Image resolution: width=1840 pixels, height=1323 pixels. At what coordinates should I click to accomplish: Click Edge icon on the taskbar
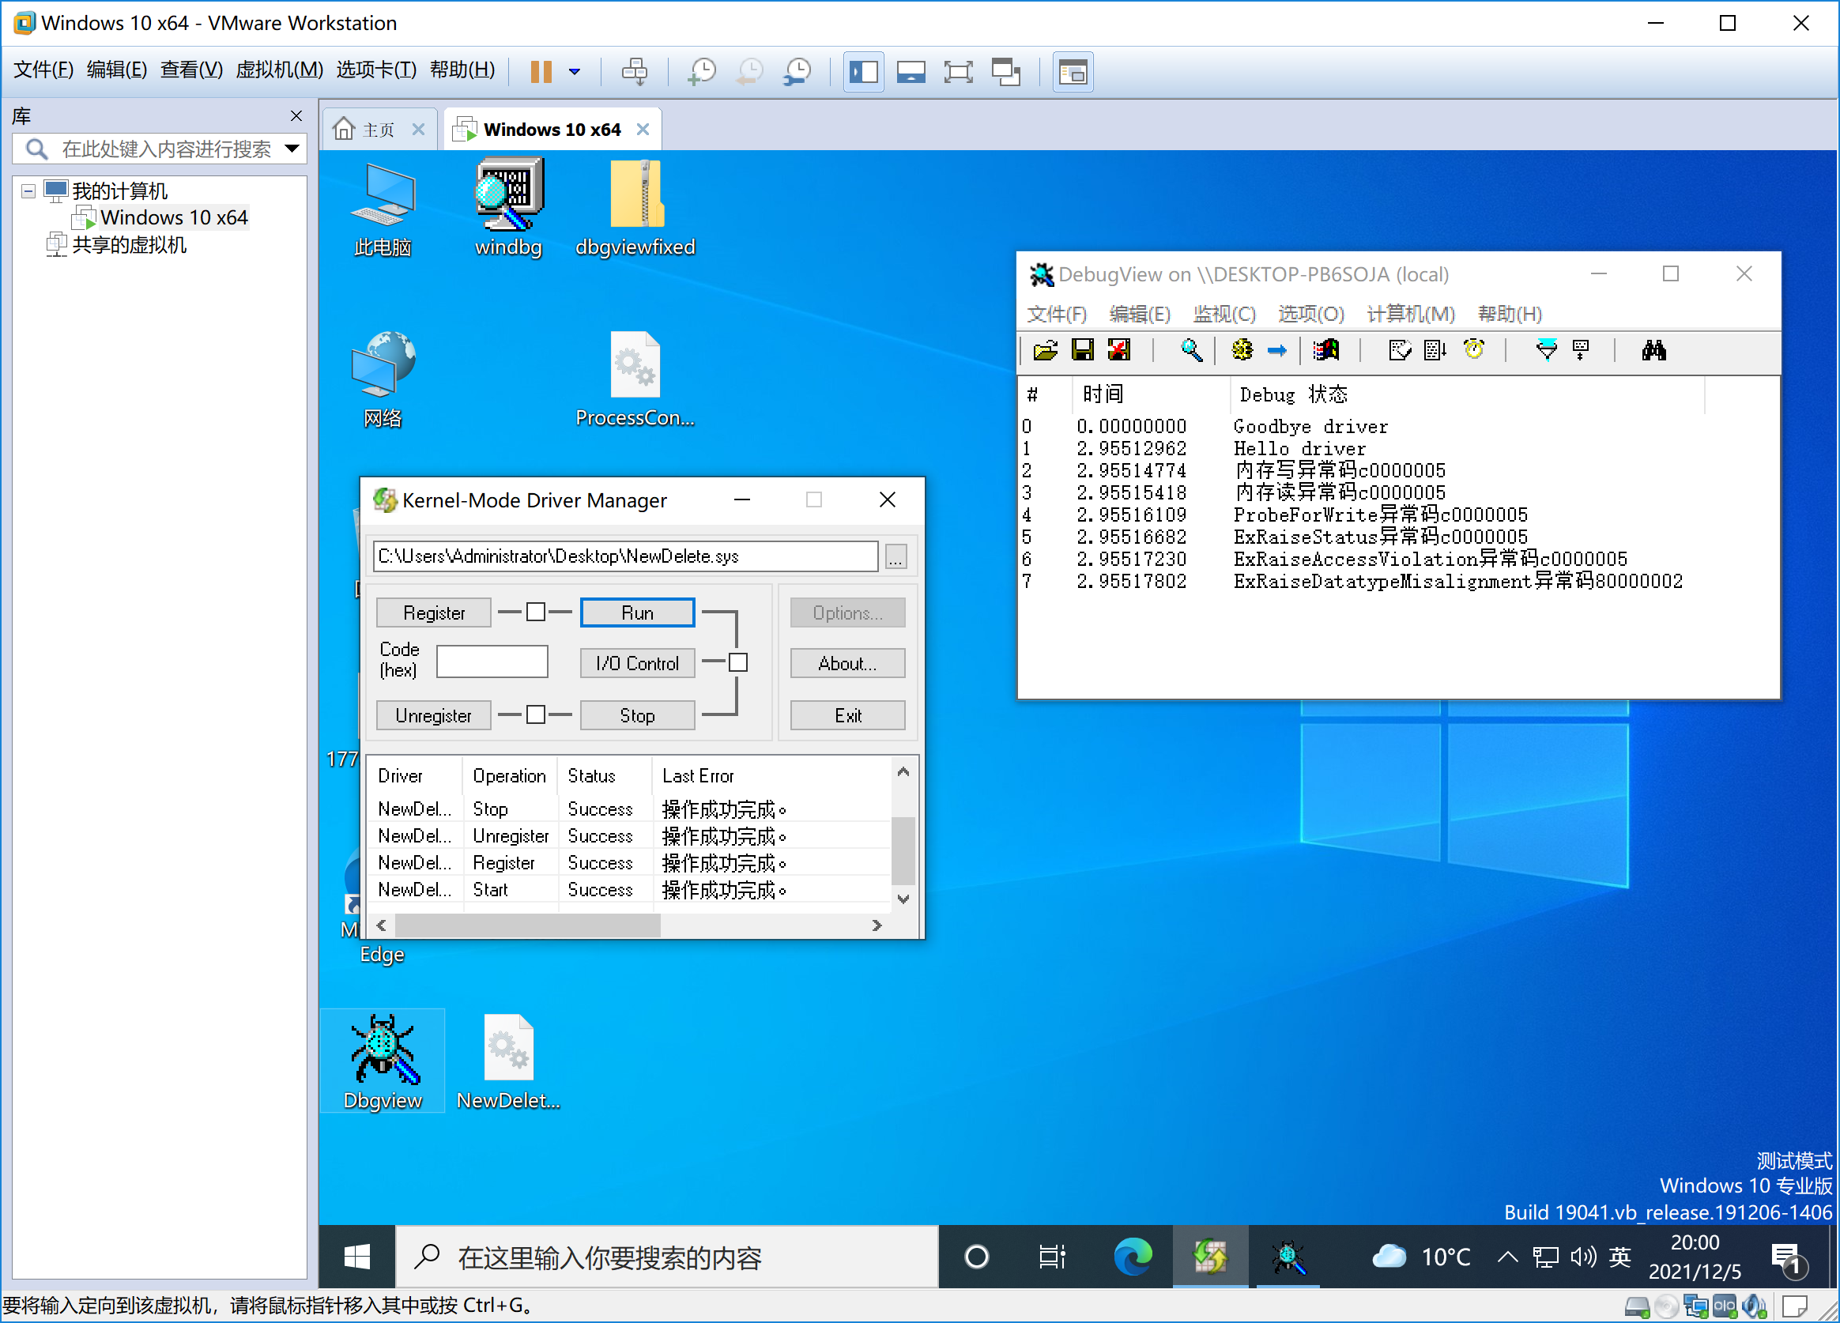coord(1132,1257)
